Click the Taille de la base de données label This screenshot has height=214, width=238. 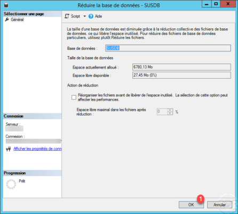click(x=90, y=58)
